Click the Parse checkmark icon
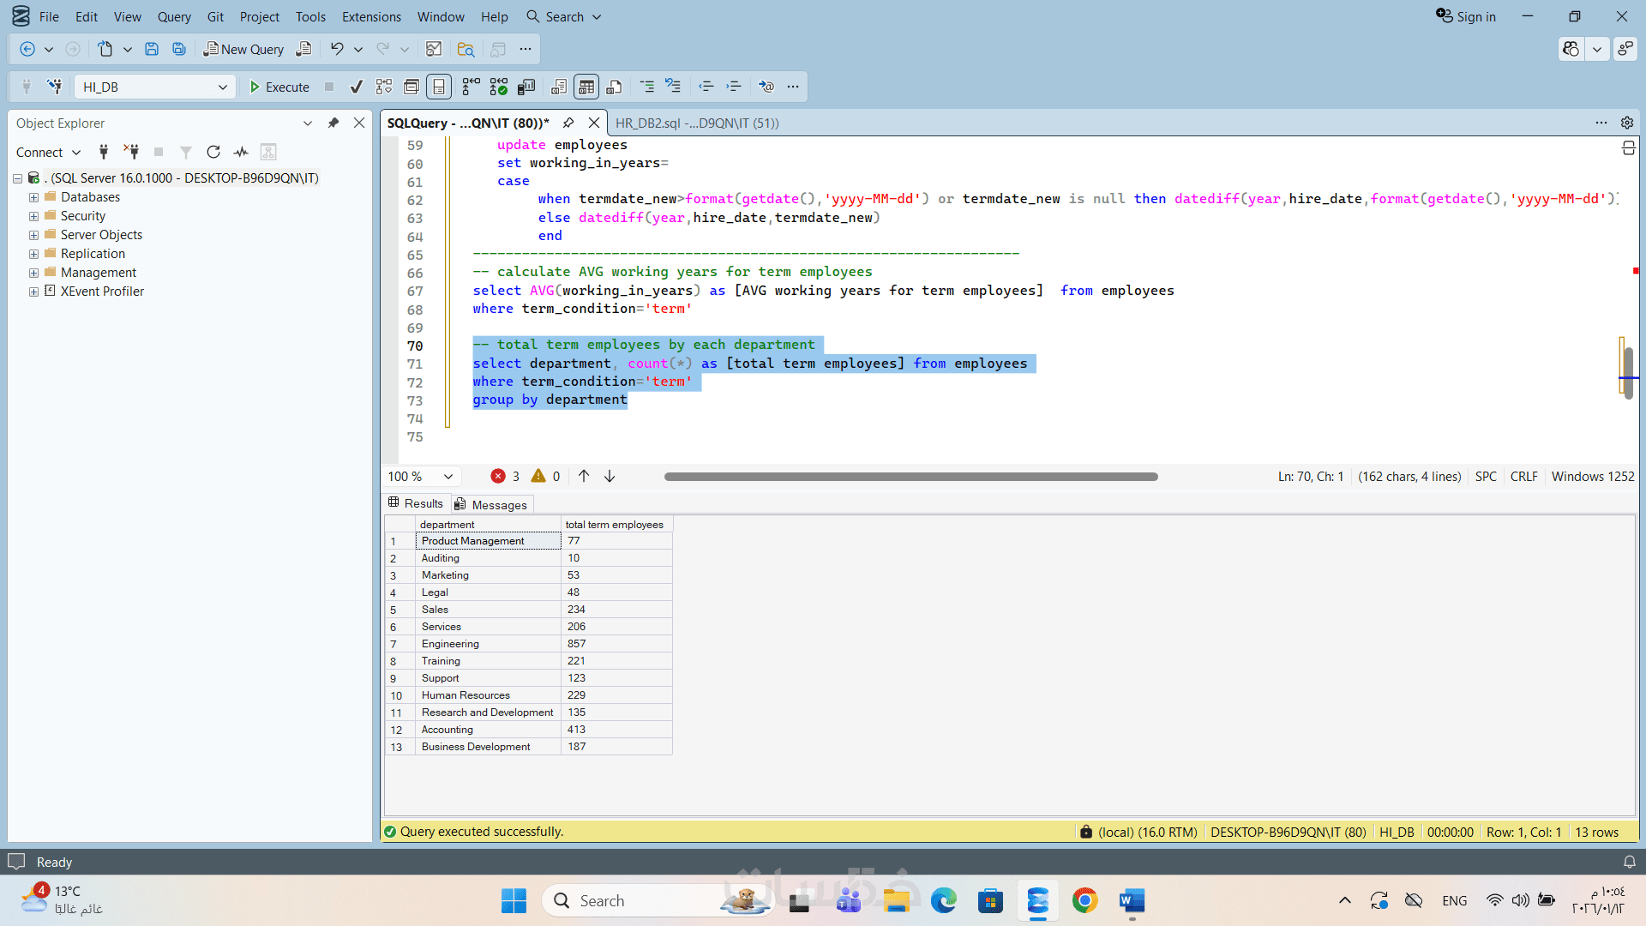This screenshot has width=1646, height=926. pos(357,87)
